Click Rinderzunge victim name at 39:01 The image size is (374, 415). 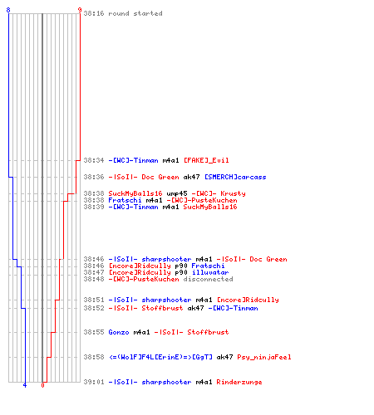239,382
